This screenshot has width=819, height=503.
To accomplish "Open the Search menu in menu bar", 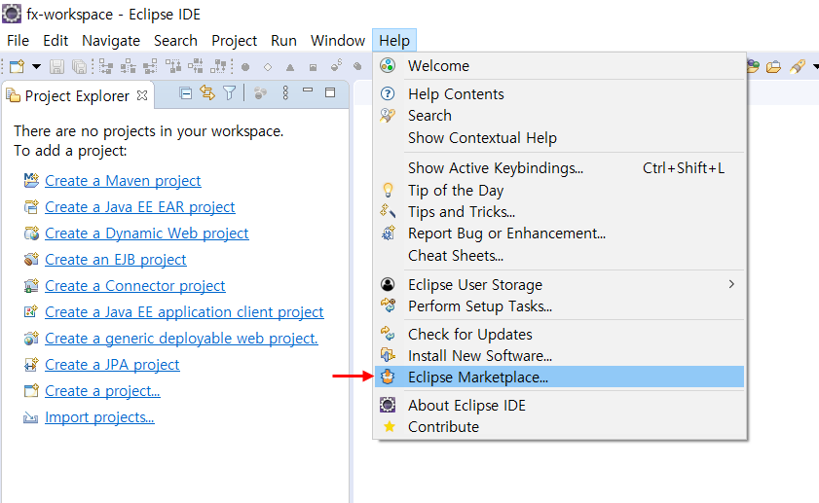I will coord(175,40).
